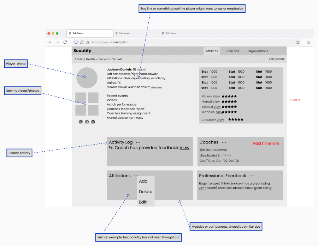Image resolution: width=318 pixels, height=246 pixels.
Task: Open the browser hamburger menu
Action: click(308, 42)
